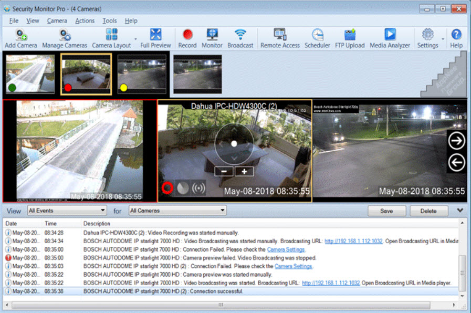
Task: Toggle motion monitoring on the Dahua preview
Action: click(183, 188)
